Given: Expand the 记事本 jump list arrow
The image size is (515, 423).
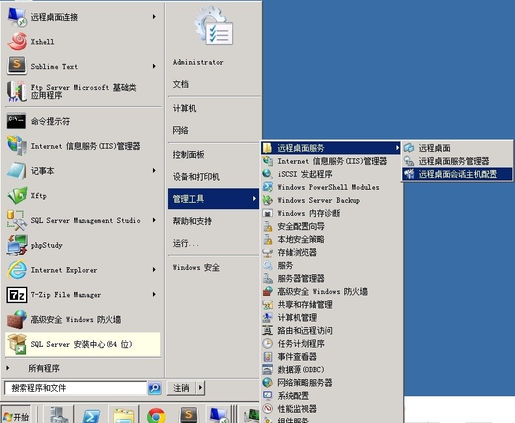Looking at the screenshot, I should (x=154, y=171).
